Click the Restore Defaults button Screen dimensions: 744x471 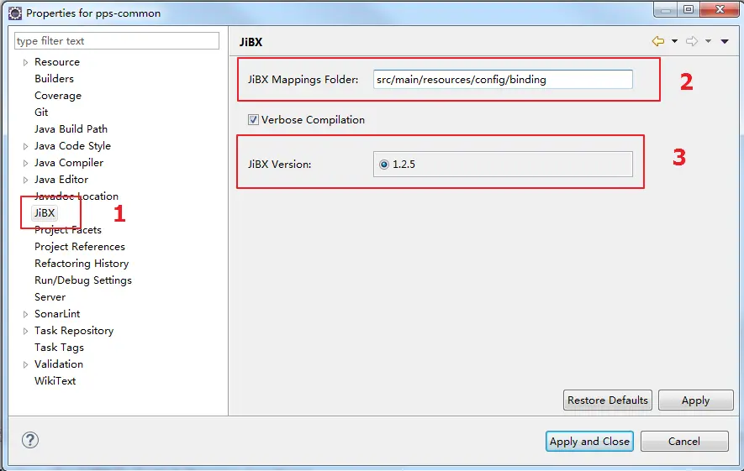pos(607,400)
